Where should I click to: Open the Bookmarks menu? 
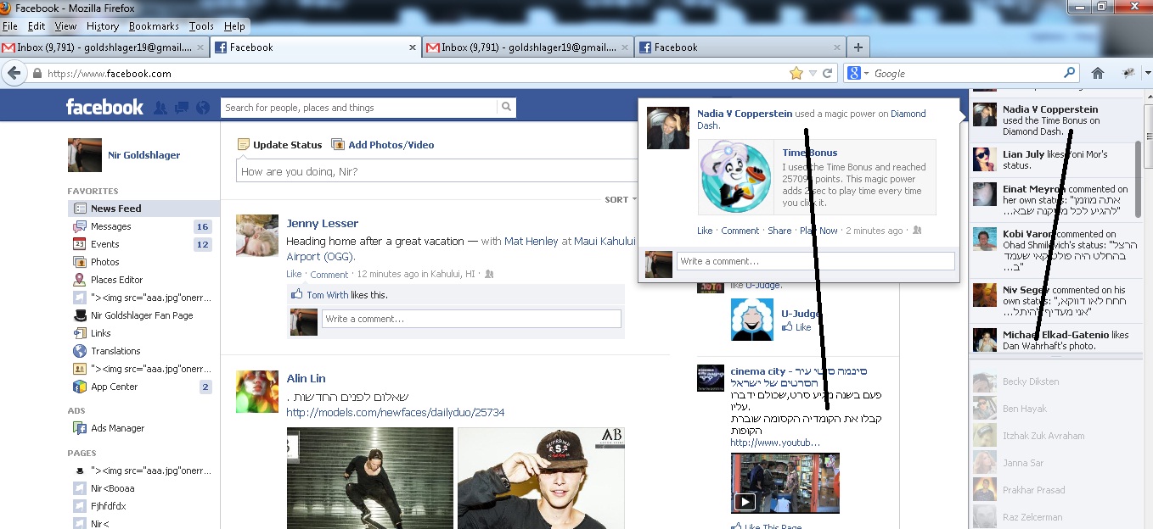(x=155, y=26)
